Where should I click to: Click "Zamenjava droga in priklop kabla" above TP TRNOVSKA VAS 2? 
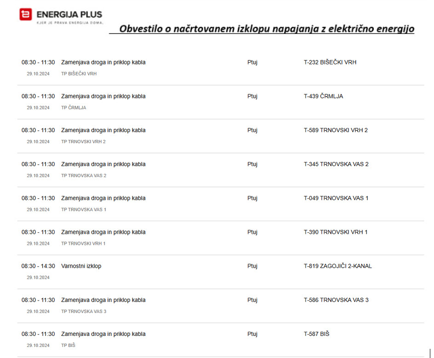coord(103,164)
